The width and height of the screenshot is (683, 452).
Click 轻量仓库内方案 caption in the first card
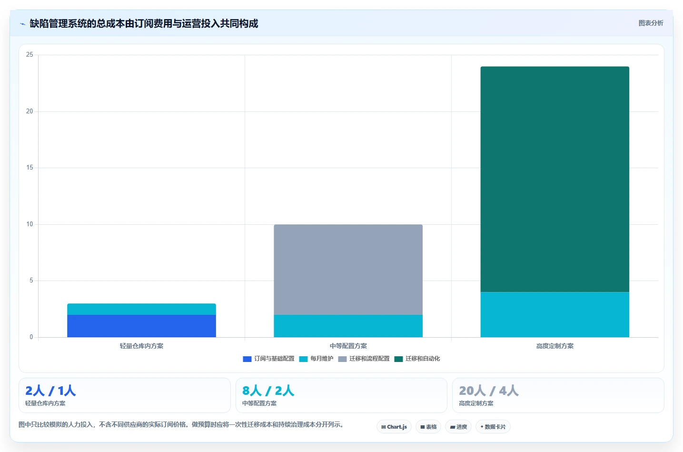point(45,403)
